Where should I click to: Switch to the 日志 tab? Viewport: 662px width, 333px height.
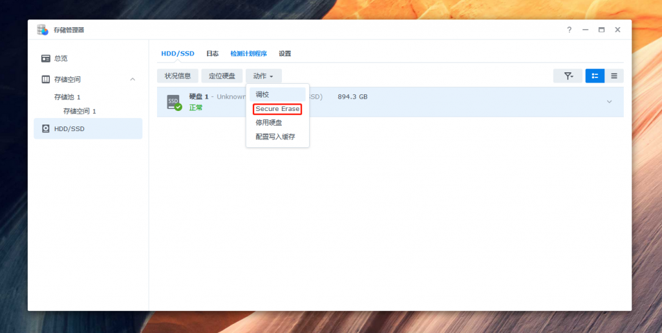tap(212, 54)
